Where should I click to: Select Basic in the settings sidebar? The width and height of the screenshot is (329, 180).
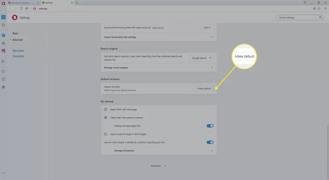15,33
